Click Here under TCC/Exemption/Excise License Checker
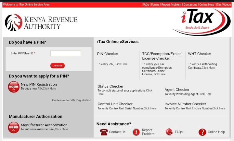Screen dimensions: 234x141 [x=159, y=74]
